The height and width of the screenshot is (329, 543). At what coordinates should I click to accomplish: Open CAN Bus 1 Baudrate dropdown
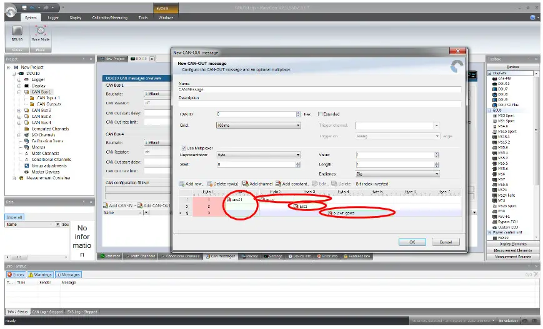157,94
